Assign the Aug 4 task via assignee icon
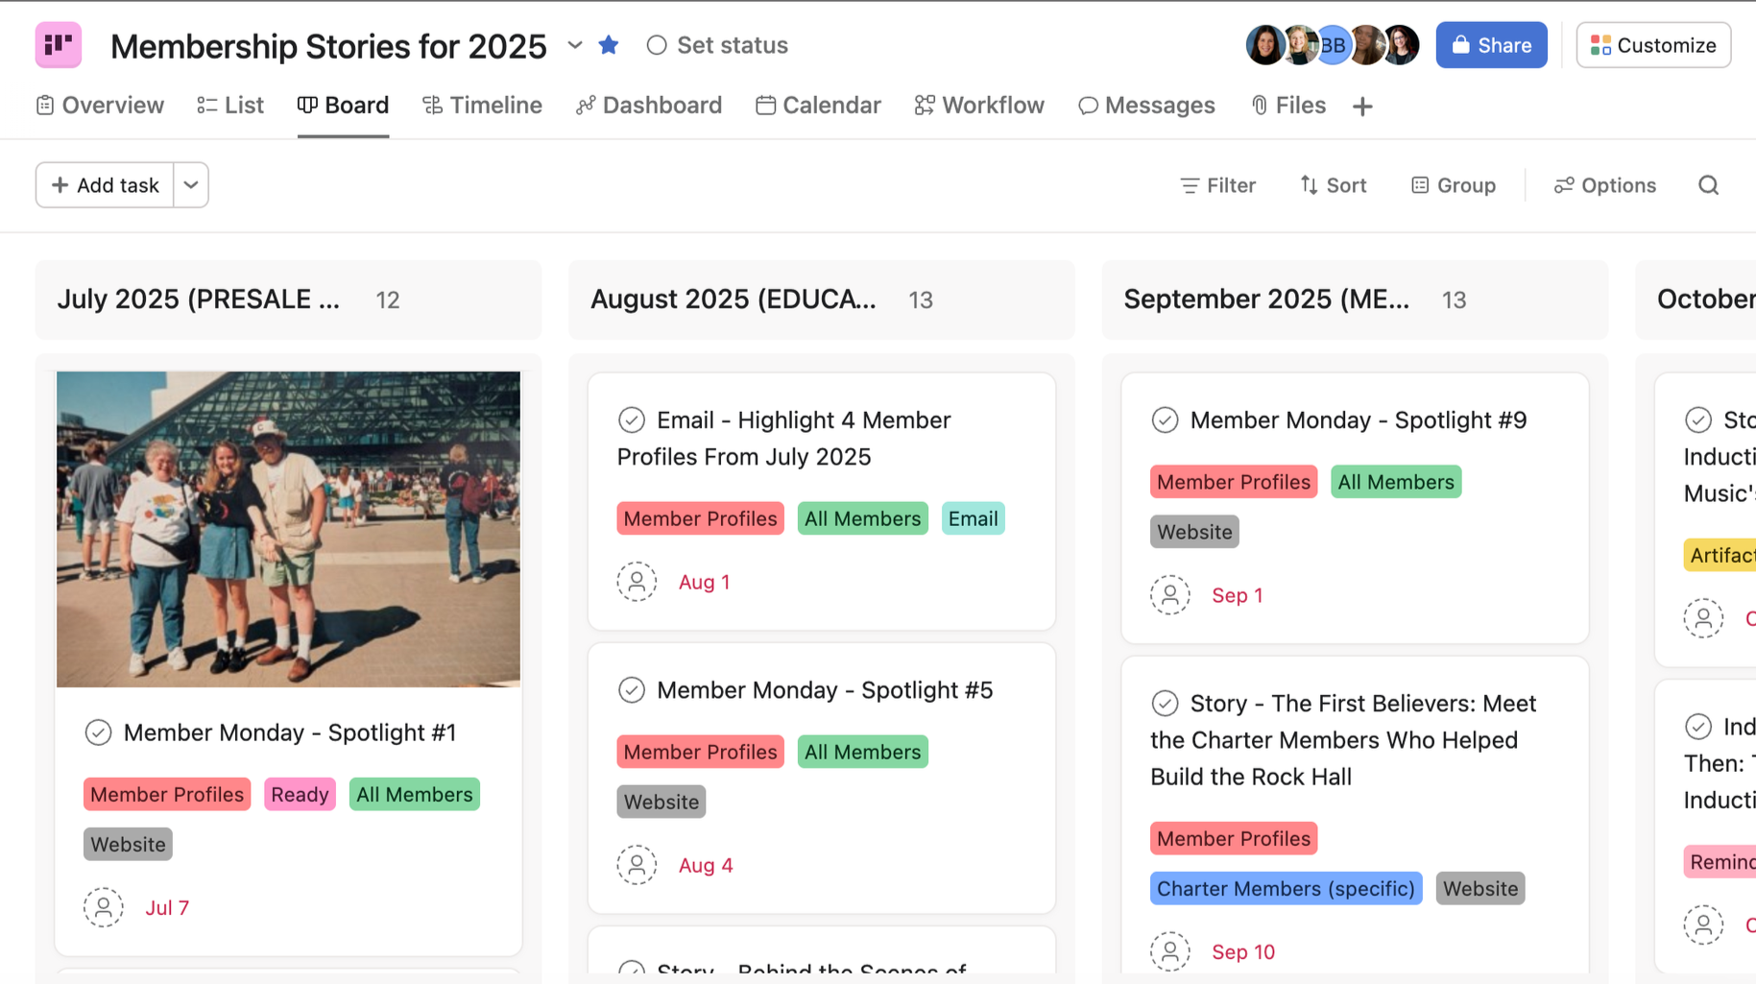This screenshot has height=984, width=1756. coord(637,865)
